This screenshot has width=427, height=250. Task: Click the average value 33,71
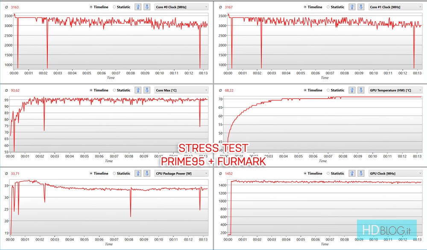point(15,174)
